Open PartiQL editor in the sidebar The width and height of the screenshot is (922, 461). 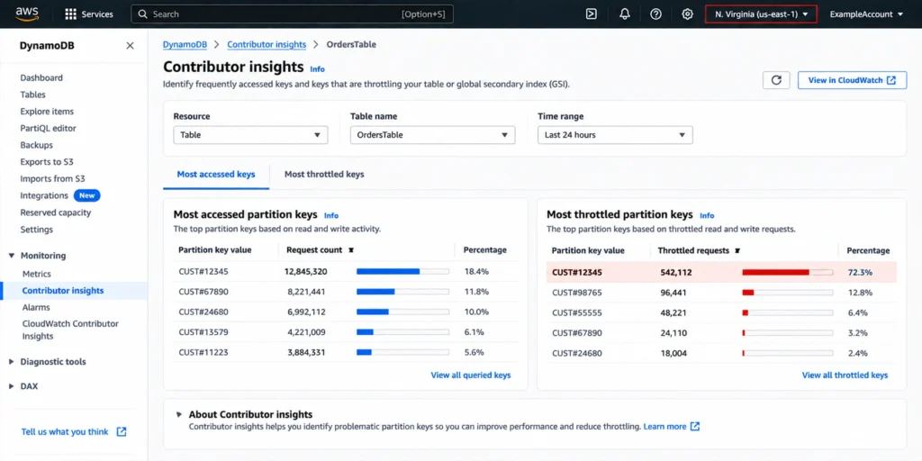(49, 128)
